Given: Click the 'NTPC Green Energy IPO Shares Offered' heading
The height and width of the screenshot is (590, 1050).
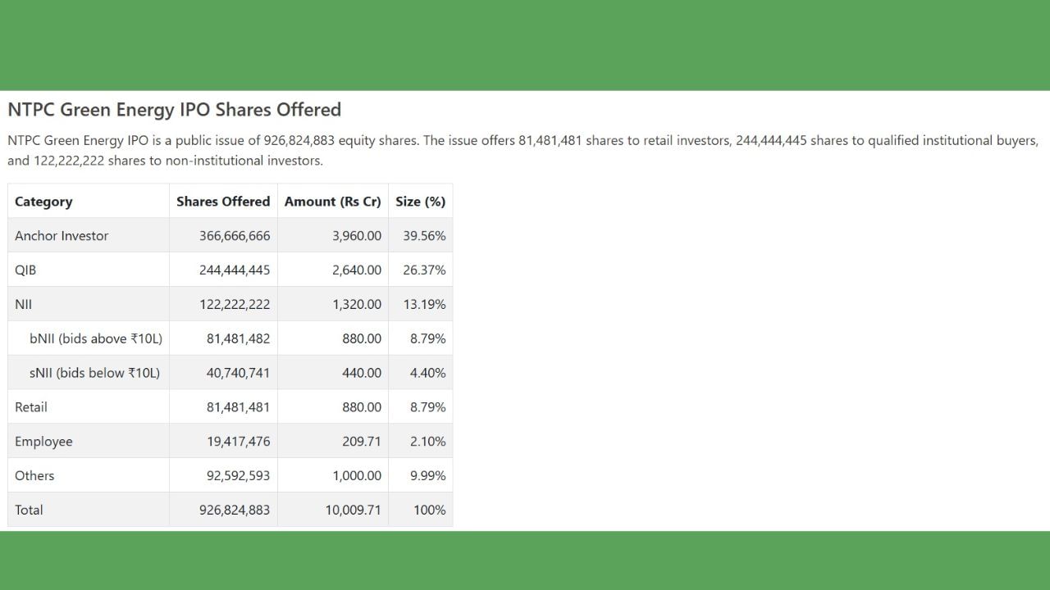Looking at the screenshot, I should (174, 110).
